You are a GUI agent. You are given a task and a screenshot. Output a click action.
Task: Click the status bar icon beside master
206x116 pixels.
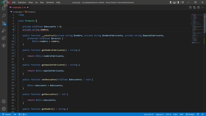pyautogui.click(x=15, y=114)
